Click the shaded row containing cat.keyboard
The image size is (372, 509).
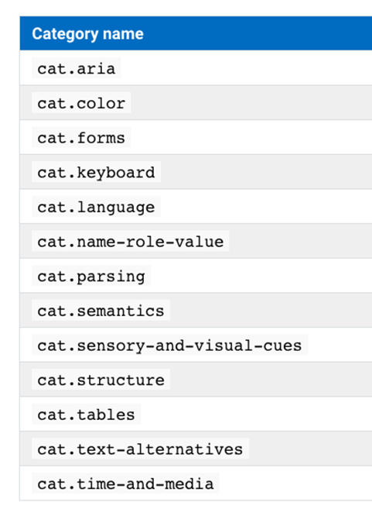click(x=196, y=172)
